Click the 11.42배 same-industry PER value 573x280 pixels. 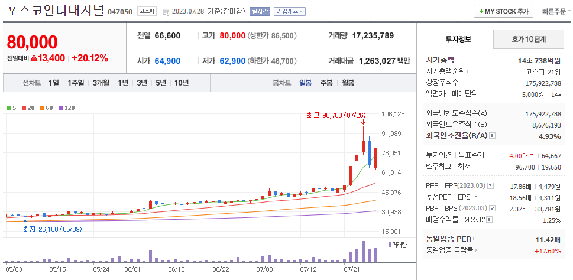click(x=548, y=240)
